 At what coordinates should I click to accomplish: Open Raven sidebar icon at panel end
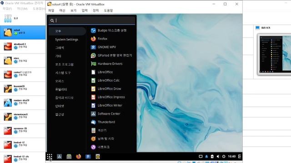coord(240,156)
